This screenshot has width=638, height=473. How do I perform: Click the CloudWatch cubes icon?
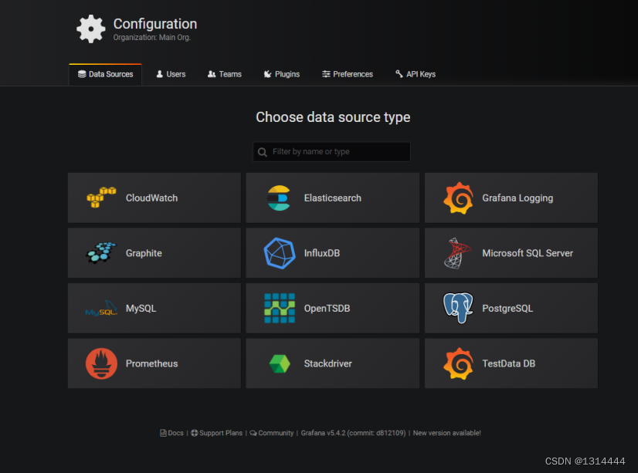click(x=101, y=198)
